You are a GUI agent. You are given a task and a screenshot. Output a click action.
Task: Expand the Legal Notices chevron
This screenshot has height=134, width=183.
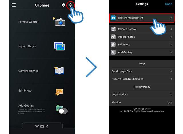[x=171, y=94]
